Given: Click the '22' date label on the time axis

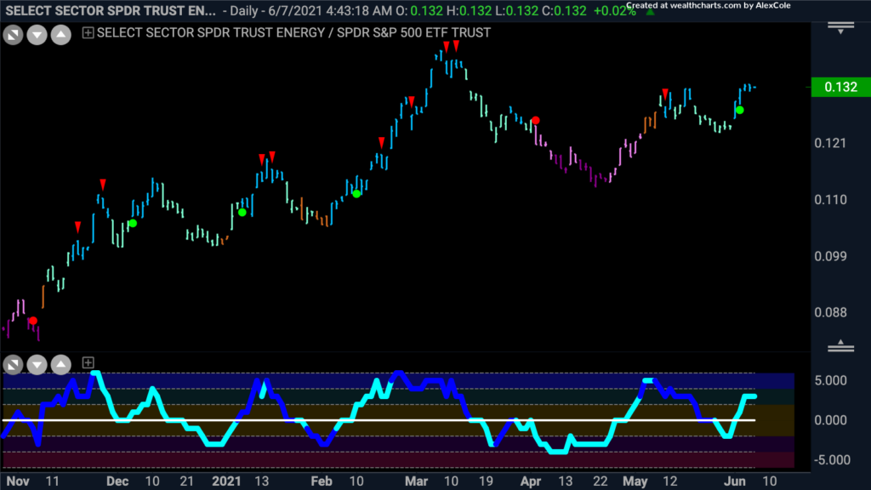Looking at the screenshot, I should click(600, 481).
